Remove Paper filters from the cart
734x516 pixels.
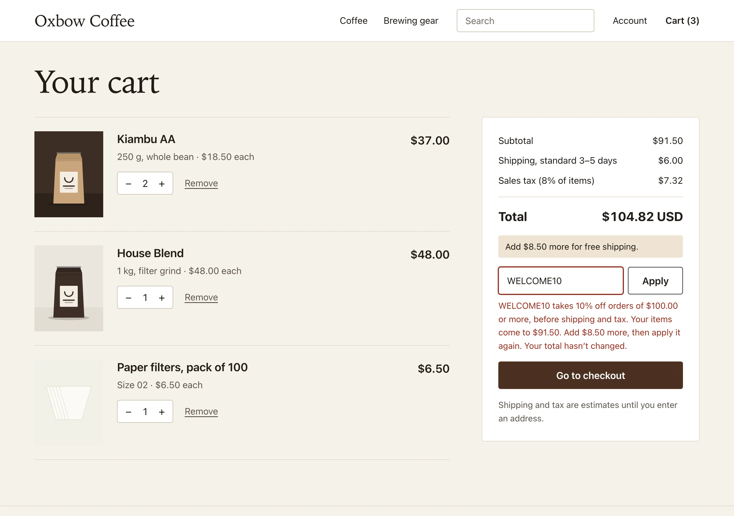click(x=201, y=411)
